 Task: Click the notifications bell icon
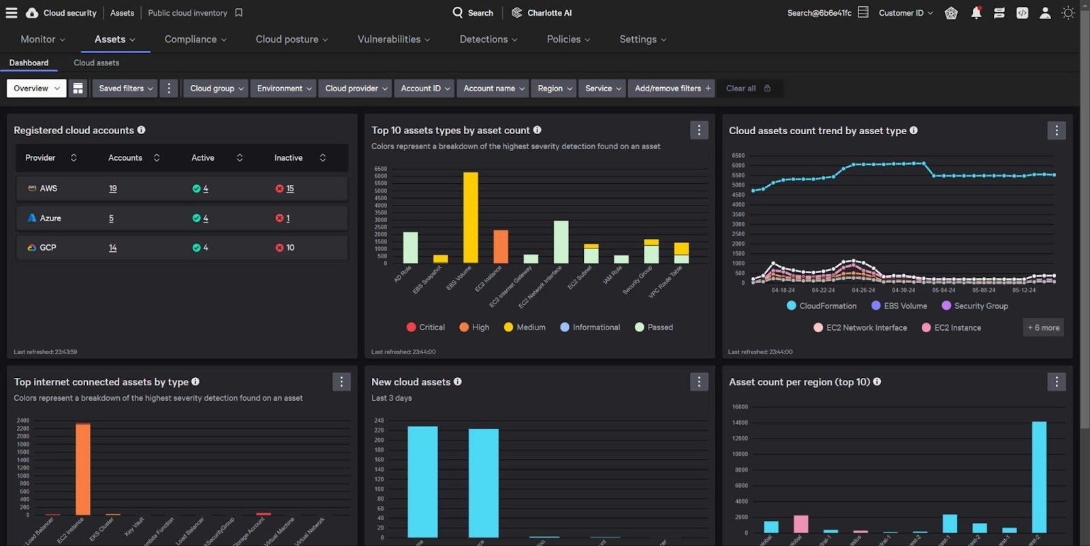(x=976, y=13)
